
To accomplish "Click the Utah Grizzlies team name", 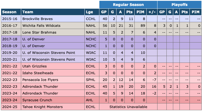I will [x=34, y=66].
